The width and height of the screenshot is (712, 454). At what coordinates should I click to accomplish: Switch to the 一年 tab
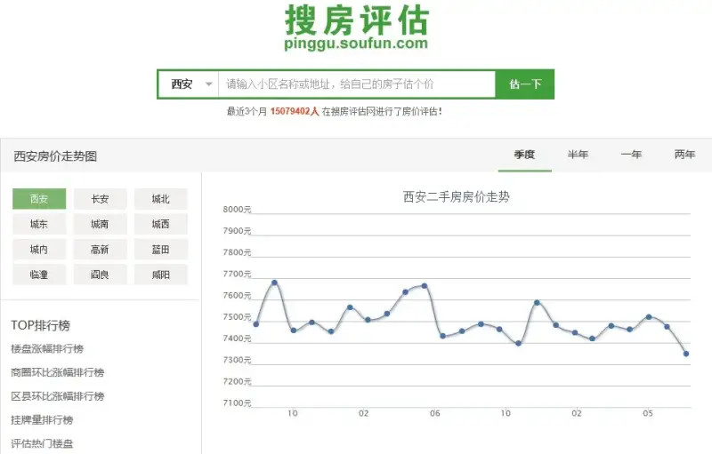(x=631, y=155)
